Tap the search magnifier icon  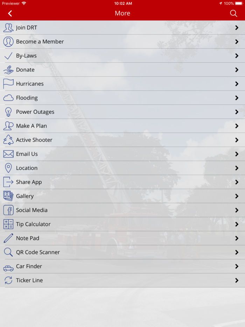point(233,13)
